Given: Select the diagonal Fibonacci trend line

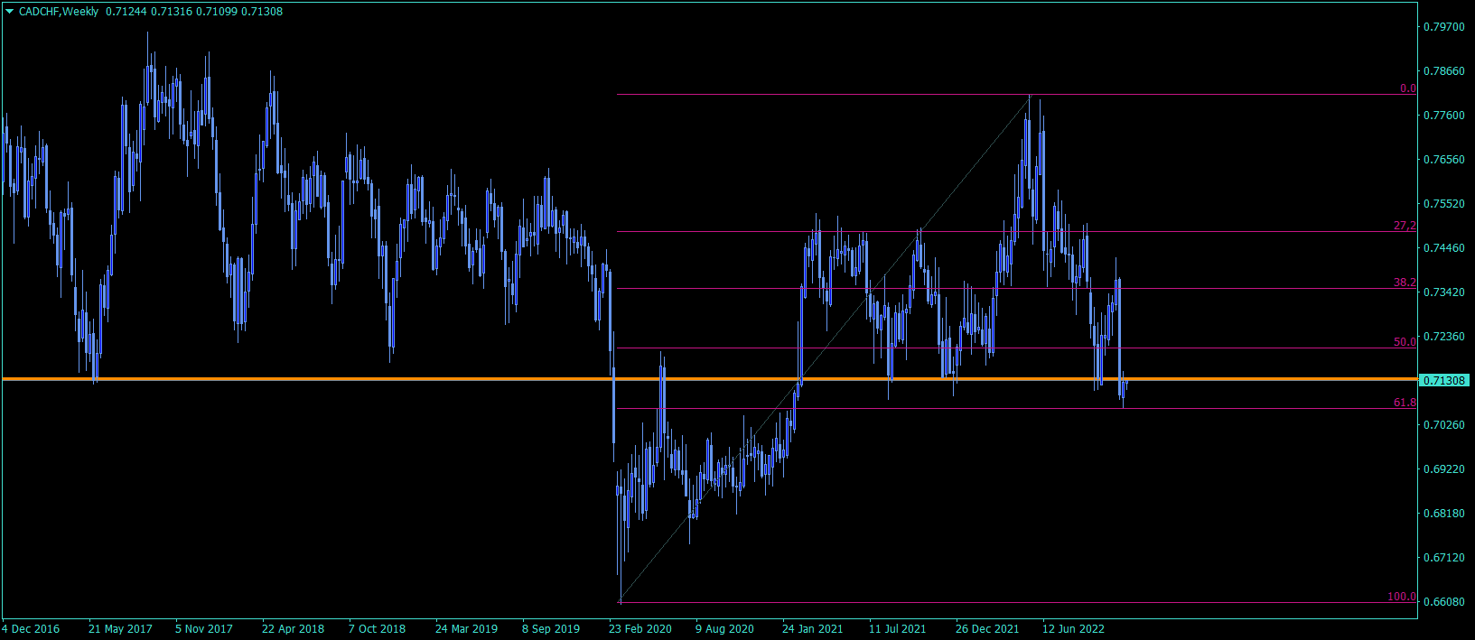Looking at the screenshot, I should click(825, 348).
